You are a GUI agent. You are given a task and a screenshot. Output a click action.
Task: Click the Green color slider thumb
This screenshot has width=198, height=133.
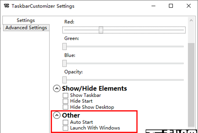point(64,47)
